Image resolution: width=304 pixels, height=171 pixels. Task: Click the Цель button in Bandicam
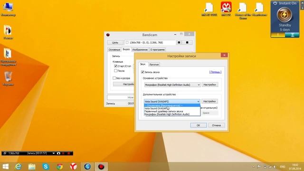(x=115, y=42)
